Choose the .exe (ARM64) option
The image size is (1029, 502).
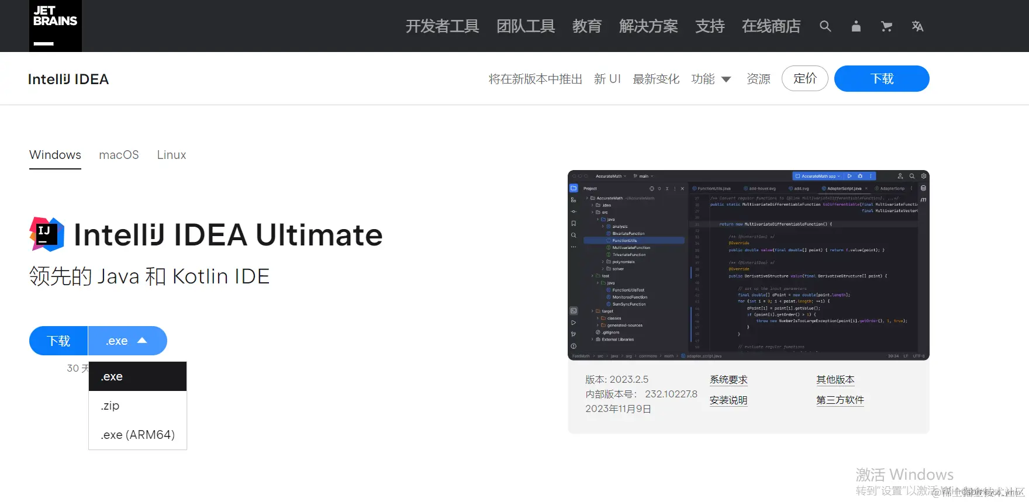click(x=137, y=435)
